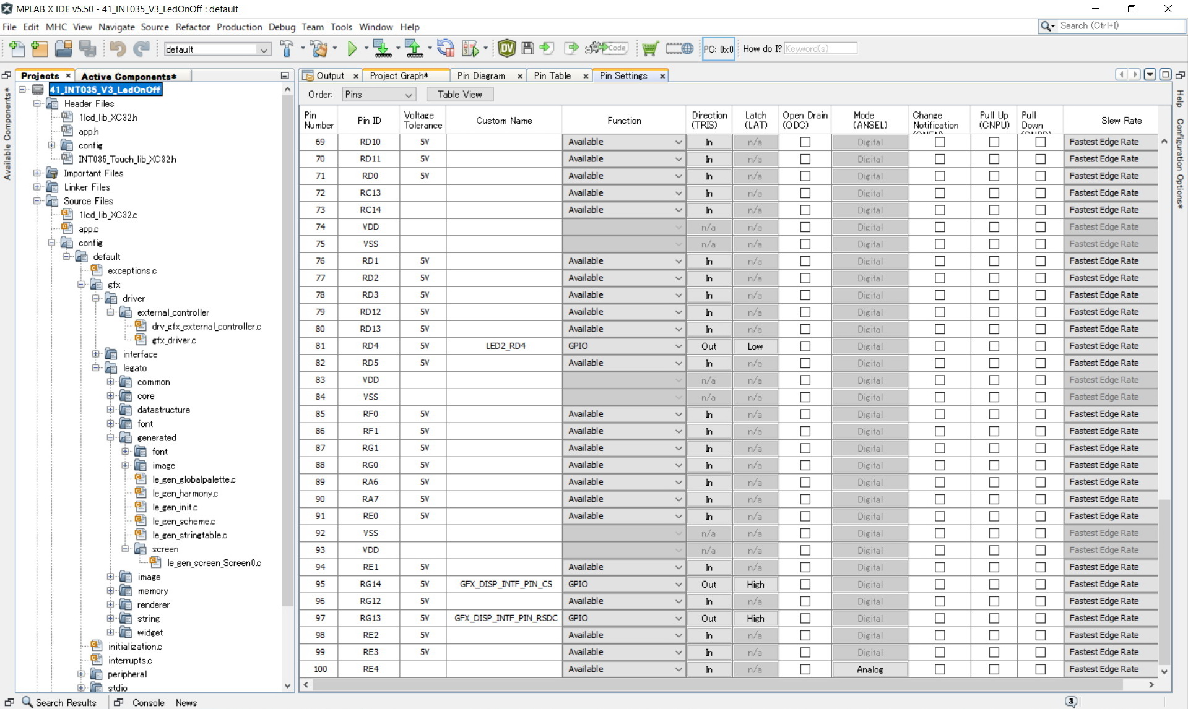Open the Function dropdown for pin RD4

pos(623,346)
